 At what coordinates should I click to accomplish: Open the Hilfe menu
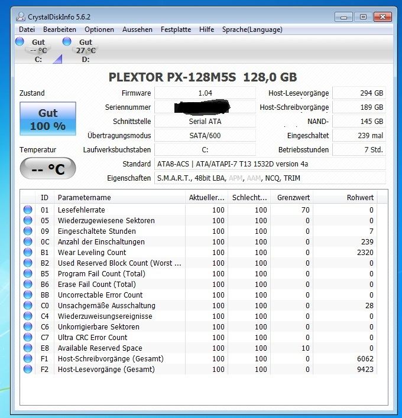coord(206,30)
